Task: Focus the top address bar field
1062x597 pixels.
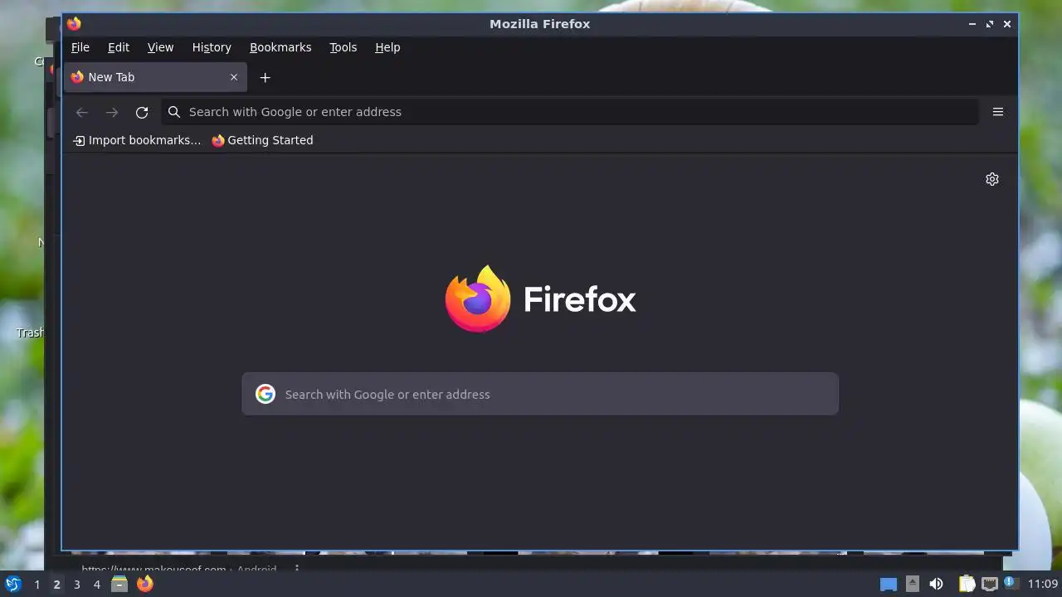Action: tap(569, 112)
